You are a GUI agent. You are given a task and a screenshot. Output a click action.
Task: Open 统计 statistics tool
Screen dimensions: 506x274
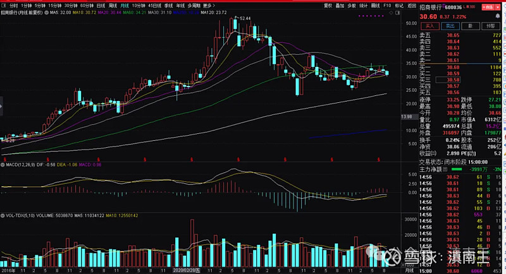[x=363, y=6]
